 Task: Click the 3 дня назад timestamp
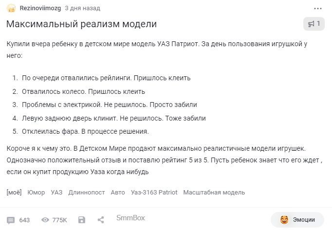(x=83, y=8)
